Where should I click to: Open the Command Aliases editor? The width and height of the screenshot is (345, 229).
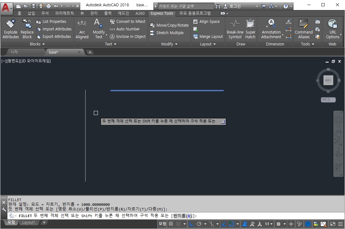pos(304,29)
